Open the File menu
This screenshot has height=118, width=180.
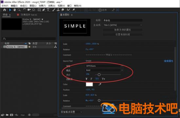[x=5, y=6]
